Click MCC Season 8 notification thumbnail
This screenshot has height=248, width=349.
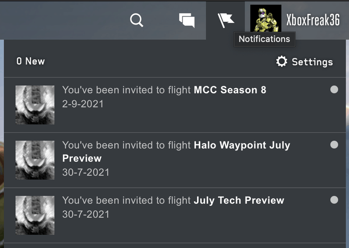click(x=35, y=105)
